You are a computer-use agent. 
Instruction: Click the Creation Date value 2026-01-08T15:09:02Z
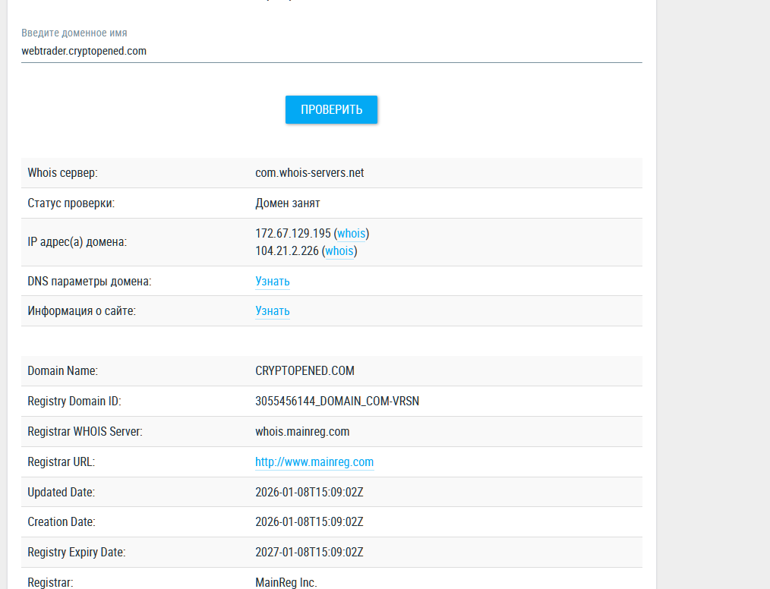(x=309, y=522)
